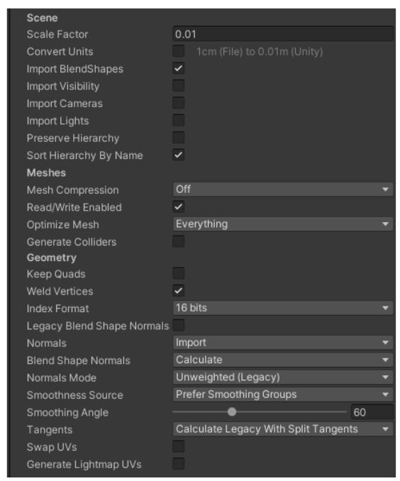Enable Import Visibility checkbox
The width and height of the screenshot is (400, 481).
179,86
